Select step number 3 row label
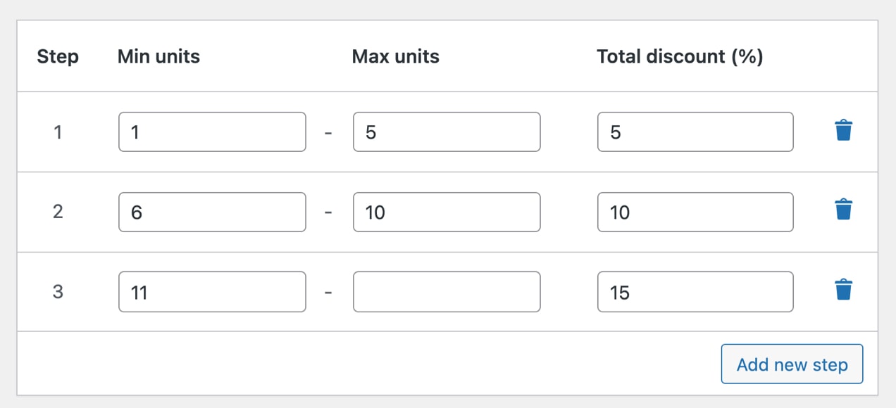This screenshot has width=896, height=408. coord(58,291)
